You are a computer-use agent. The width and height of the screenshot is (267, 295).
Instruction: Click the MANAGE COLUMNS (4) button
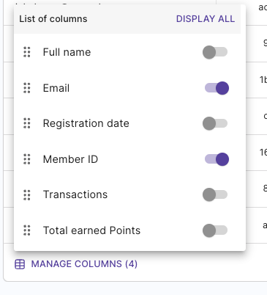click(76, 264)
